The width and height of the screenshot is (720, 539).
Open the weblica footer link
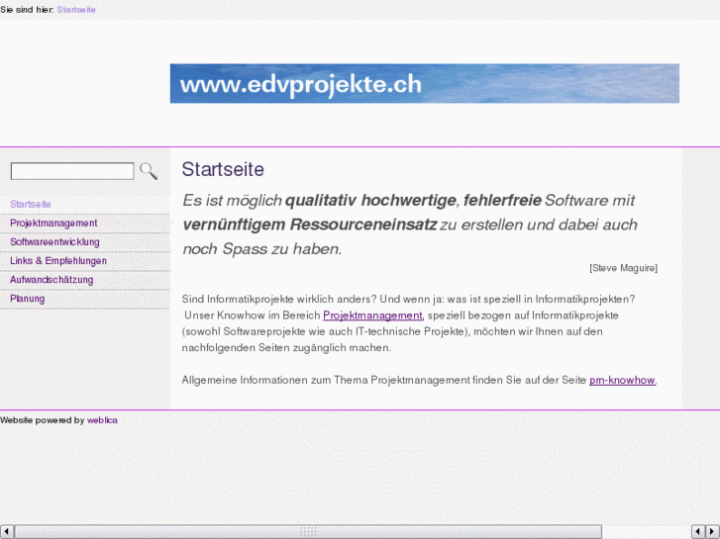102,420
